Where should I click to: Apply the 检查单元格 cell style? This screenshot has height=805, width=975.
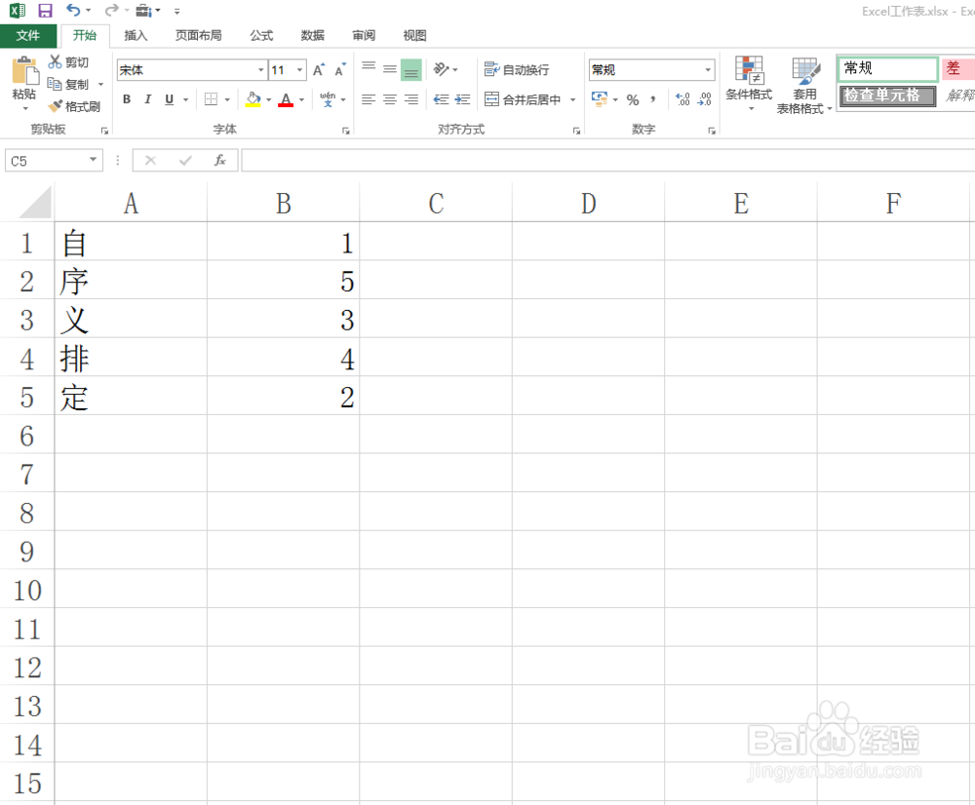[x=887, y=96]
